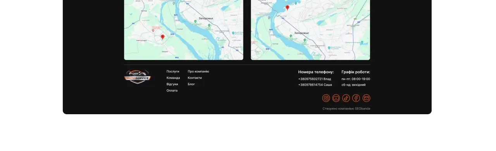The width and height of the screenshot is (496, 151).
Task: Click the right Запорожье map thumbnail
Action: 310,30
